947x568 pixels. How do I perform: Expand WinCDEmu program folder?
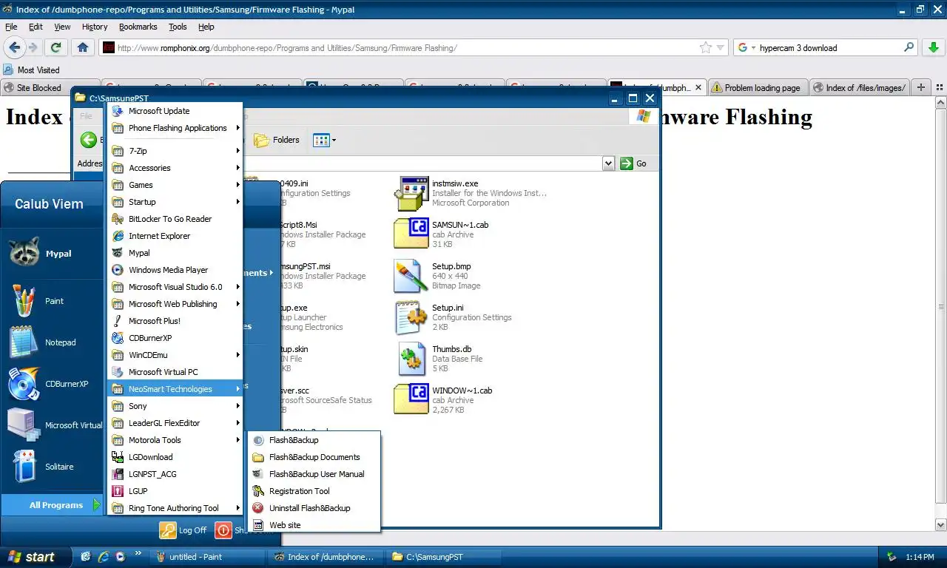175,355
